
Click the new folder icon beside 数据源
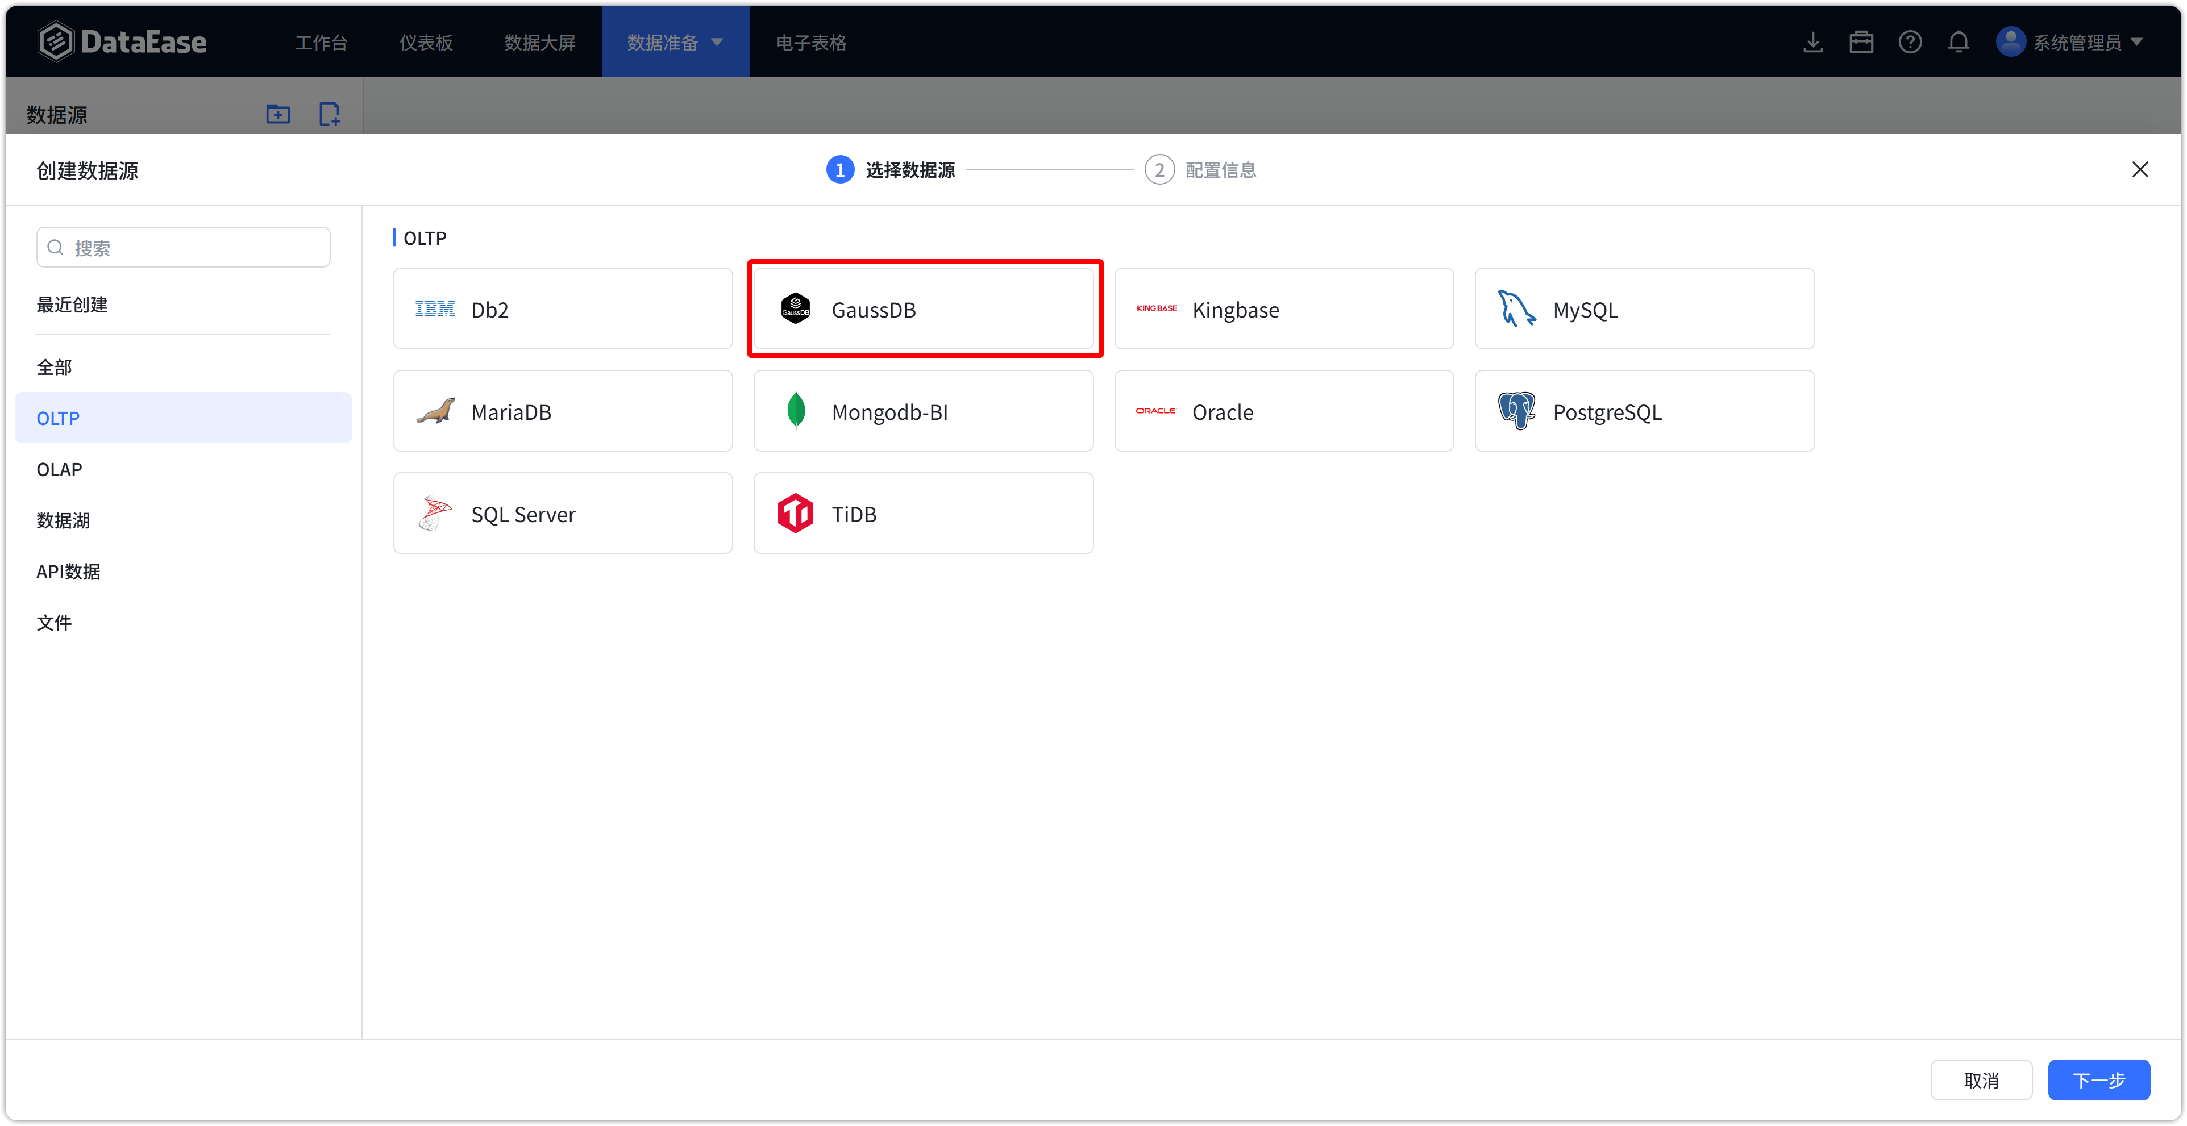(277, 114)
